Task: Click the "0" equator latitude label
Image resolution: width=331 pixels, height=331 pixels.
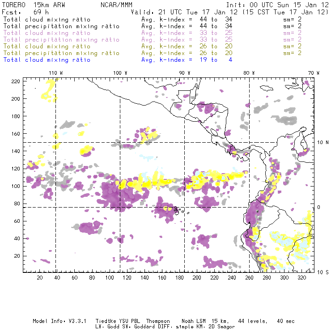Action: [319, 207]
